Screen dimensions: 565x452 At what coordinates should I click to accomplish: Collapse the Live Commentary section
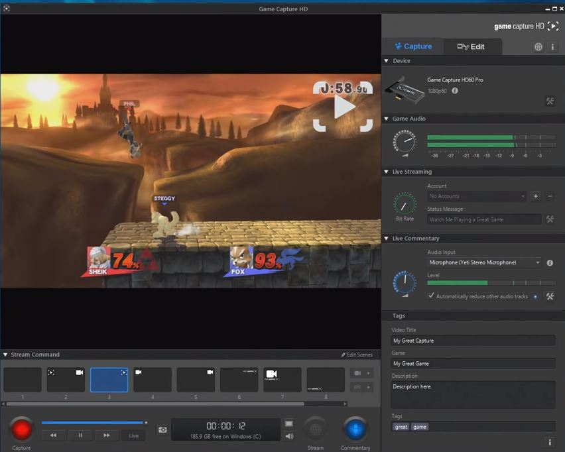point(386,239)
